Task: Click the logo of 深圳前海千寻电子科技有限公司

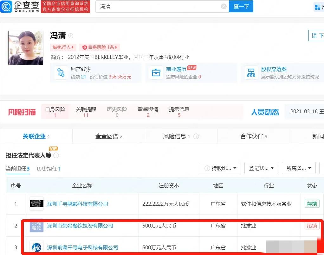Action: 36,247
